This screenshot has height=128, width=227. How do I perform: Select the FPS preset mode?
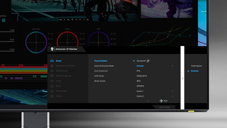coord(138,71)
